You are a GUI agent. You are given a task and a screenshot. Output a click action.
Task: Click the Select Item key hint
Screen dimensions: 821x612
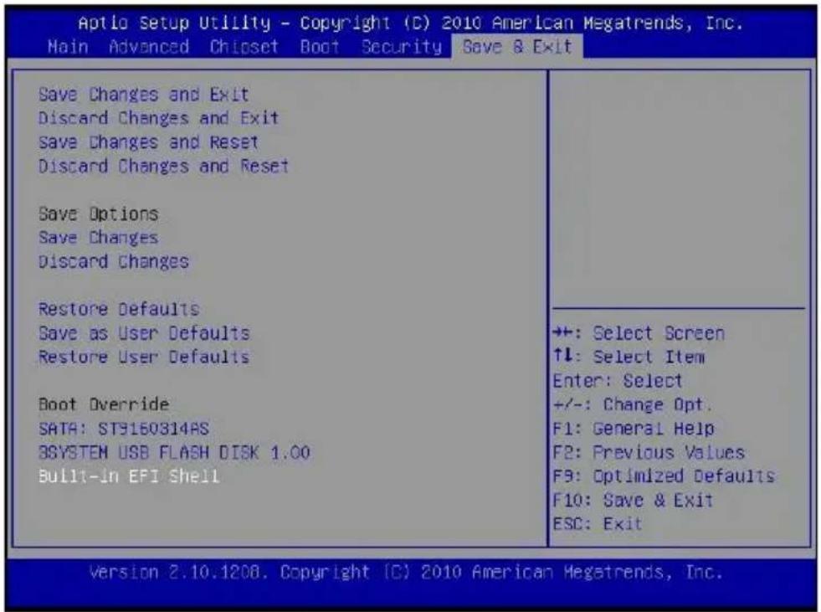629,357
